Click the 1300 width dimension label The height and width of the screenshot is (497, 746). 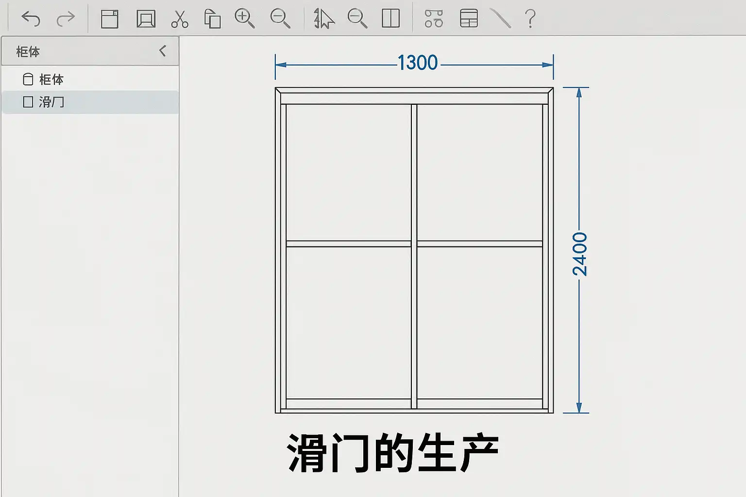coord(418,63)
